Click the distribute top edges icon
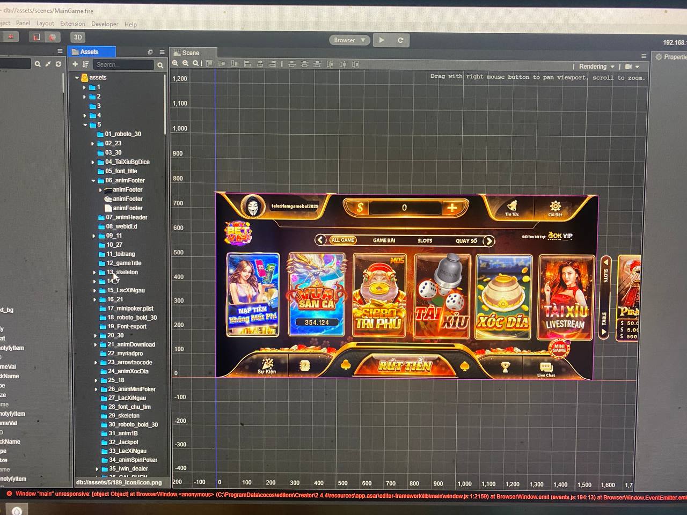The width and height of the screenshot is (687, 515). click(x=291, y=64)
